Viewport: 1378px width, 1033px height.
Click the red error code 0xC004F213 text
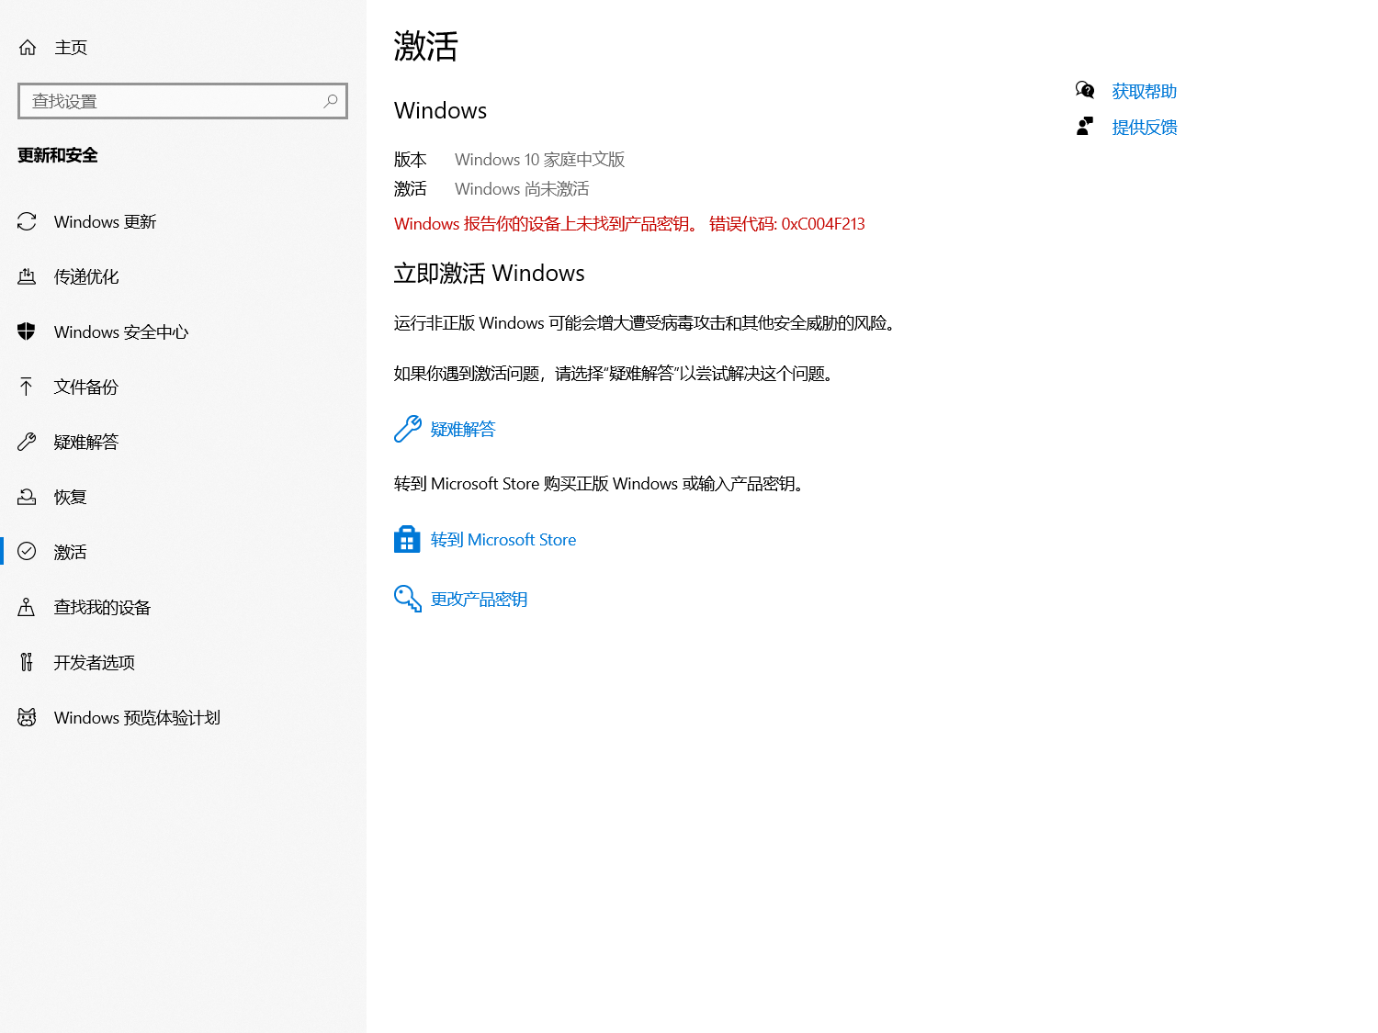(823, 224)
